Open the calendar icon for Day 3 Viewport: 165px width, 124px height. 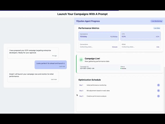coord(158,96)
